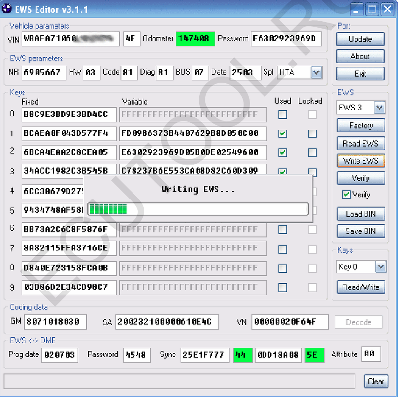Toggle Used checkbox for key 9
Image resolution: width=398 pixels, height=397 pixels.
coord(282,288)
